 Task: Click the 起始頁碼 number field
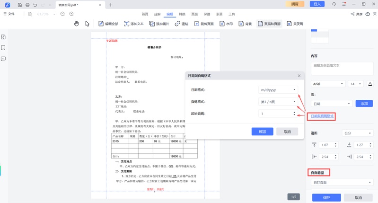point(274,114)
